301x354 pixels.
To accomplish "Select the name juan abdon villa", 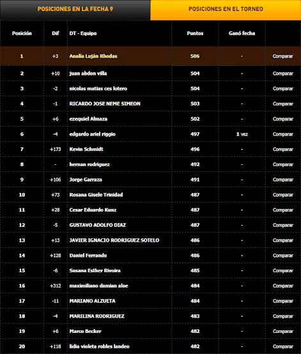I will click(88, 73).
